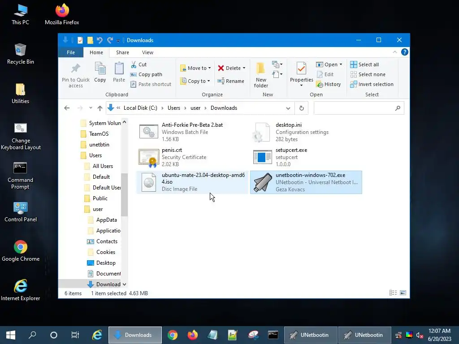Viewport: 459px width, 344px height.
Task: Switch to the View ribbon tab
Action: click(147, 52)
